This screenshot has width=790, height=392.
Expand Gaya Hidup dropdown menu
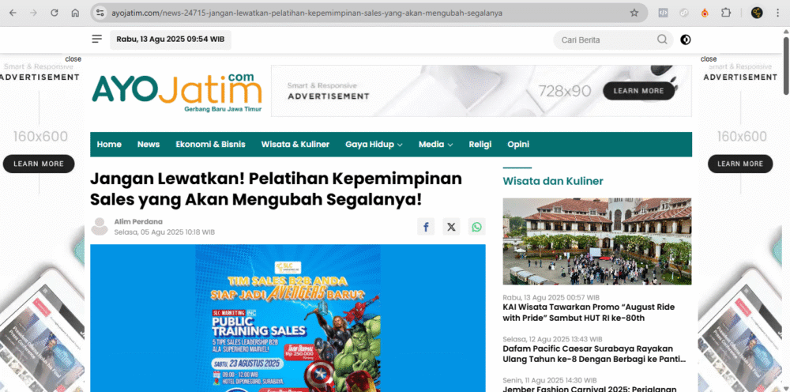(374, 145)
